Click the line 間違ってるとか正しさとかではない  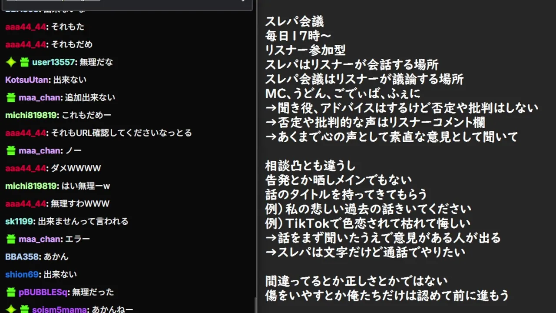tap(357, 281)
